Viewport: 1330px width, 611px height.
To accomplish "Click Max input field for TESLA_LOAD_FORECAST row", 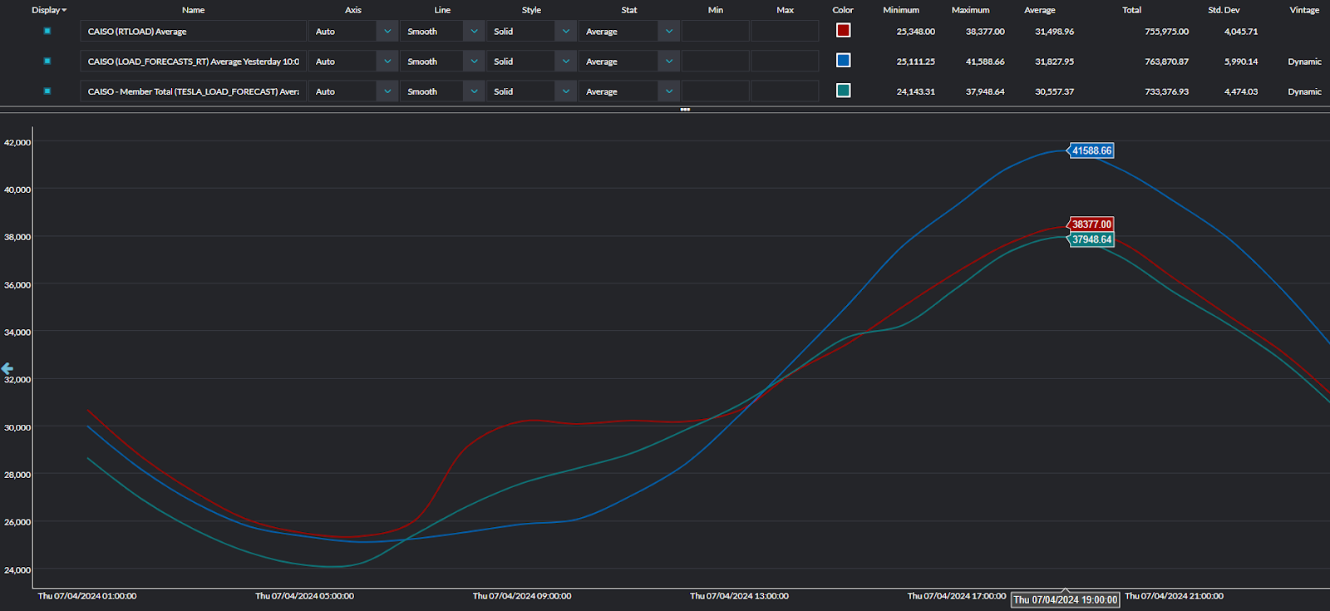I will [785, 91].
